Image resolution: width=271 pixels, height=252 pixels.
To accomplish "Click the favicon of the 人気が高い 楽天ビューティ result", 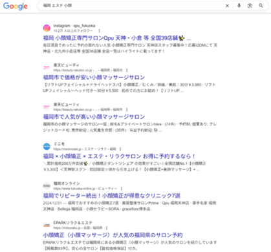I will pos(47,107).
